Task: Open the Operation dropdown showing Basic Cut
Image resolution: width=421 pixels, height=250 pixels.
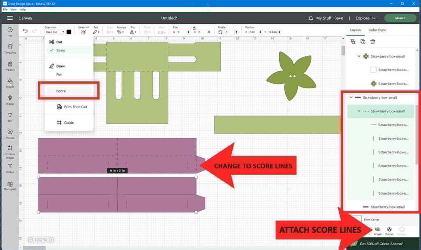Action: (55, 32)
